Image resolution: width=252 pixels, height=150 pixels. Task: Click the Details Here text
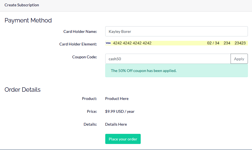click(116, 124)
